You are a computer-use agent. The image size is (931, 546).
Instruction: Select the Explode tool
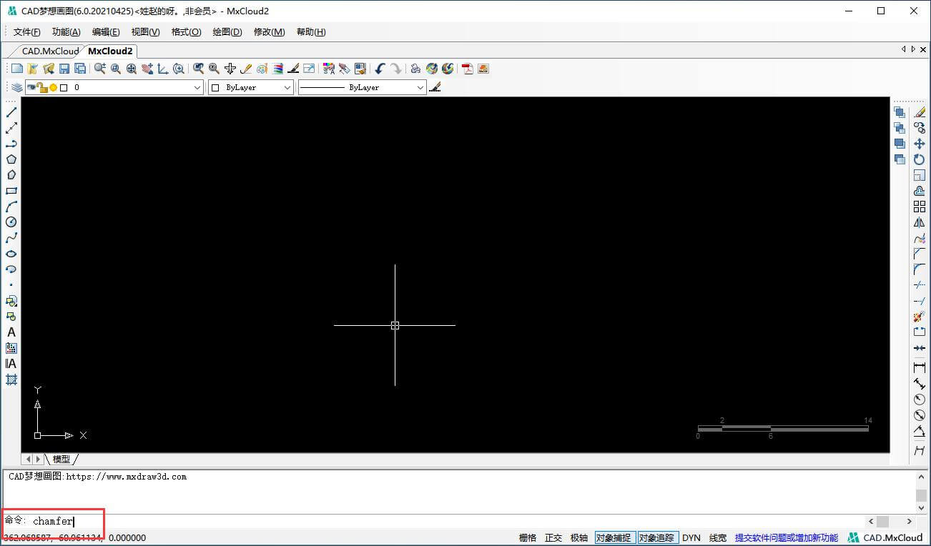click(x=920, y=317)
